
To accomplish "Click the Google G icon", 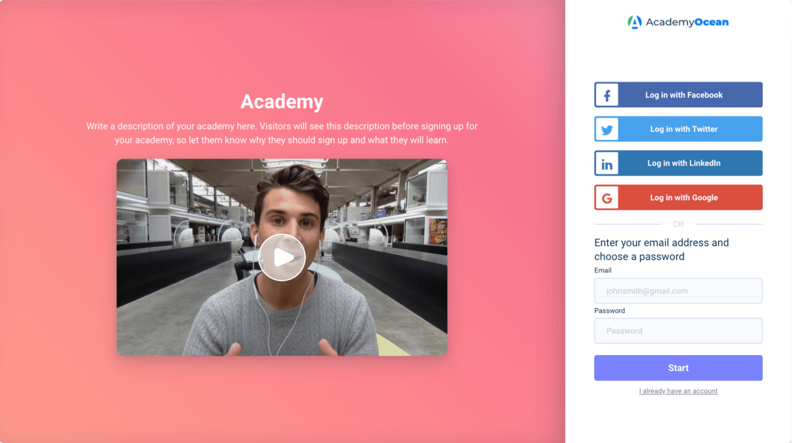I will pyautogui.click(x=607, y=197).
